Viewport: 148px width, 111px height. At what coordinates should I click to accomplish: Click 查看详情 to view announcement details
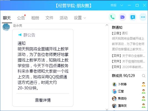[x=43, y=100]
